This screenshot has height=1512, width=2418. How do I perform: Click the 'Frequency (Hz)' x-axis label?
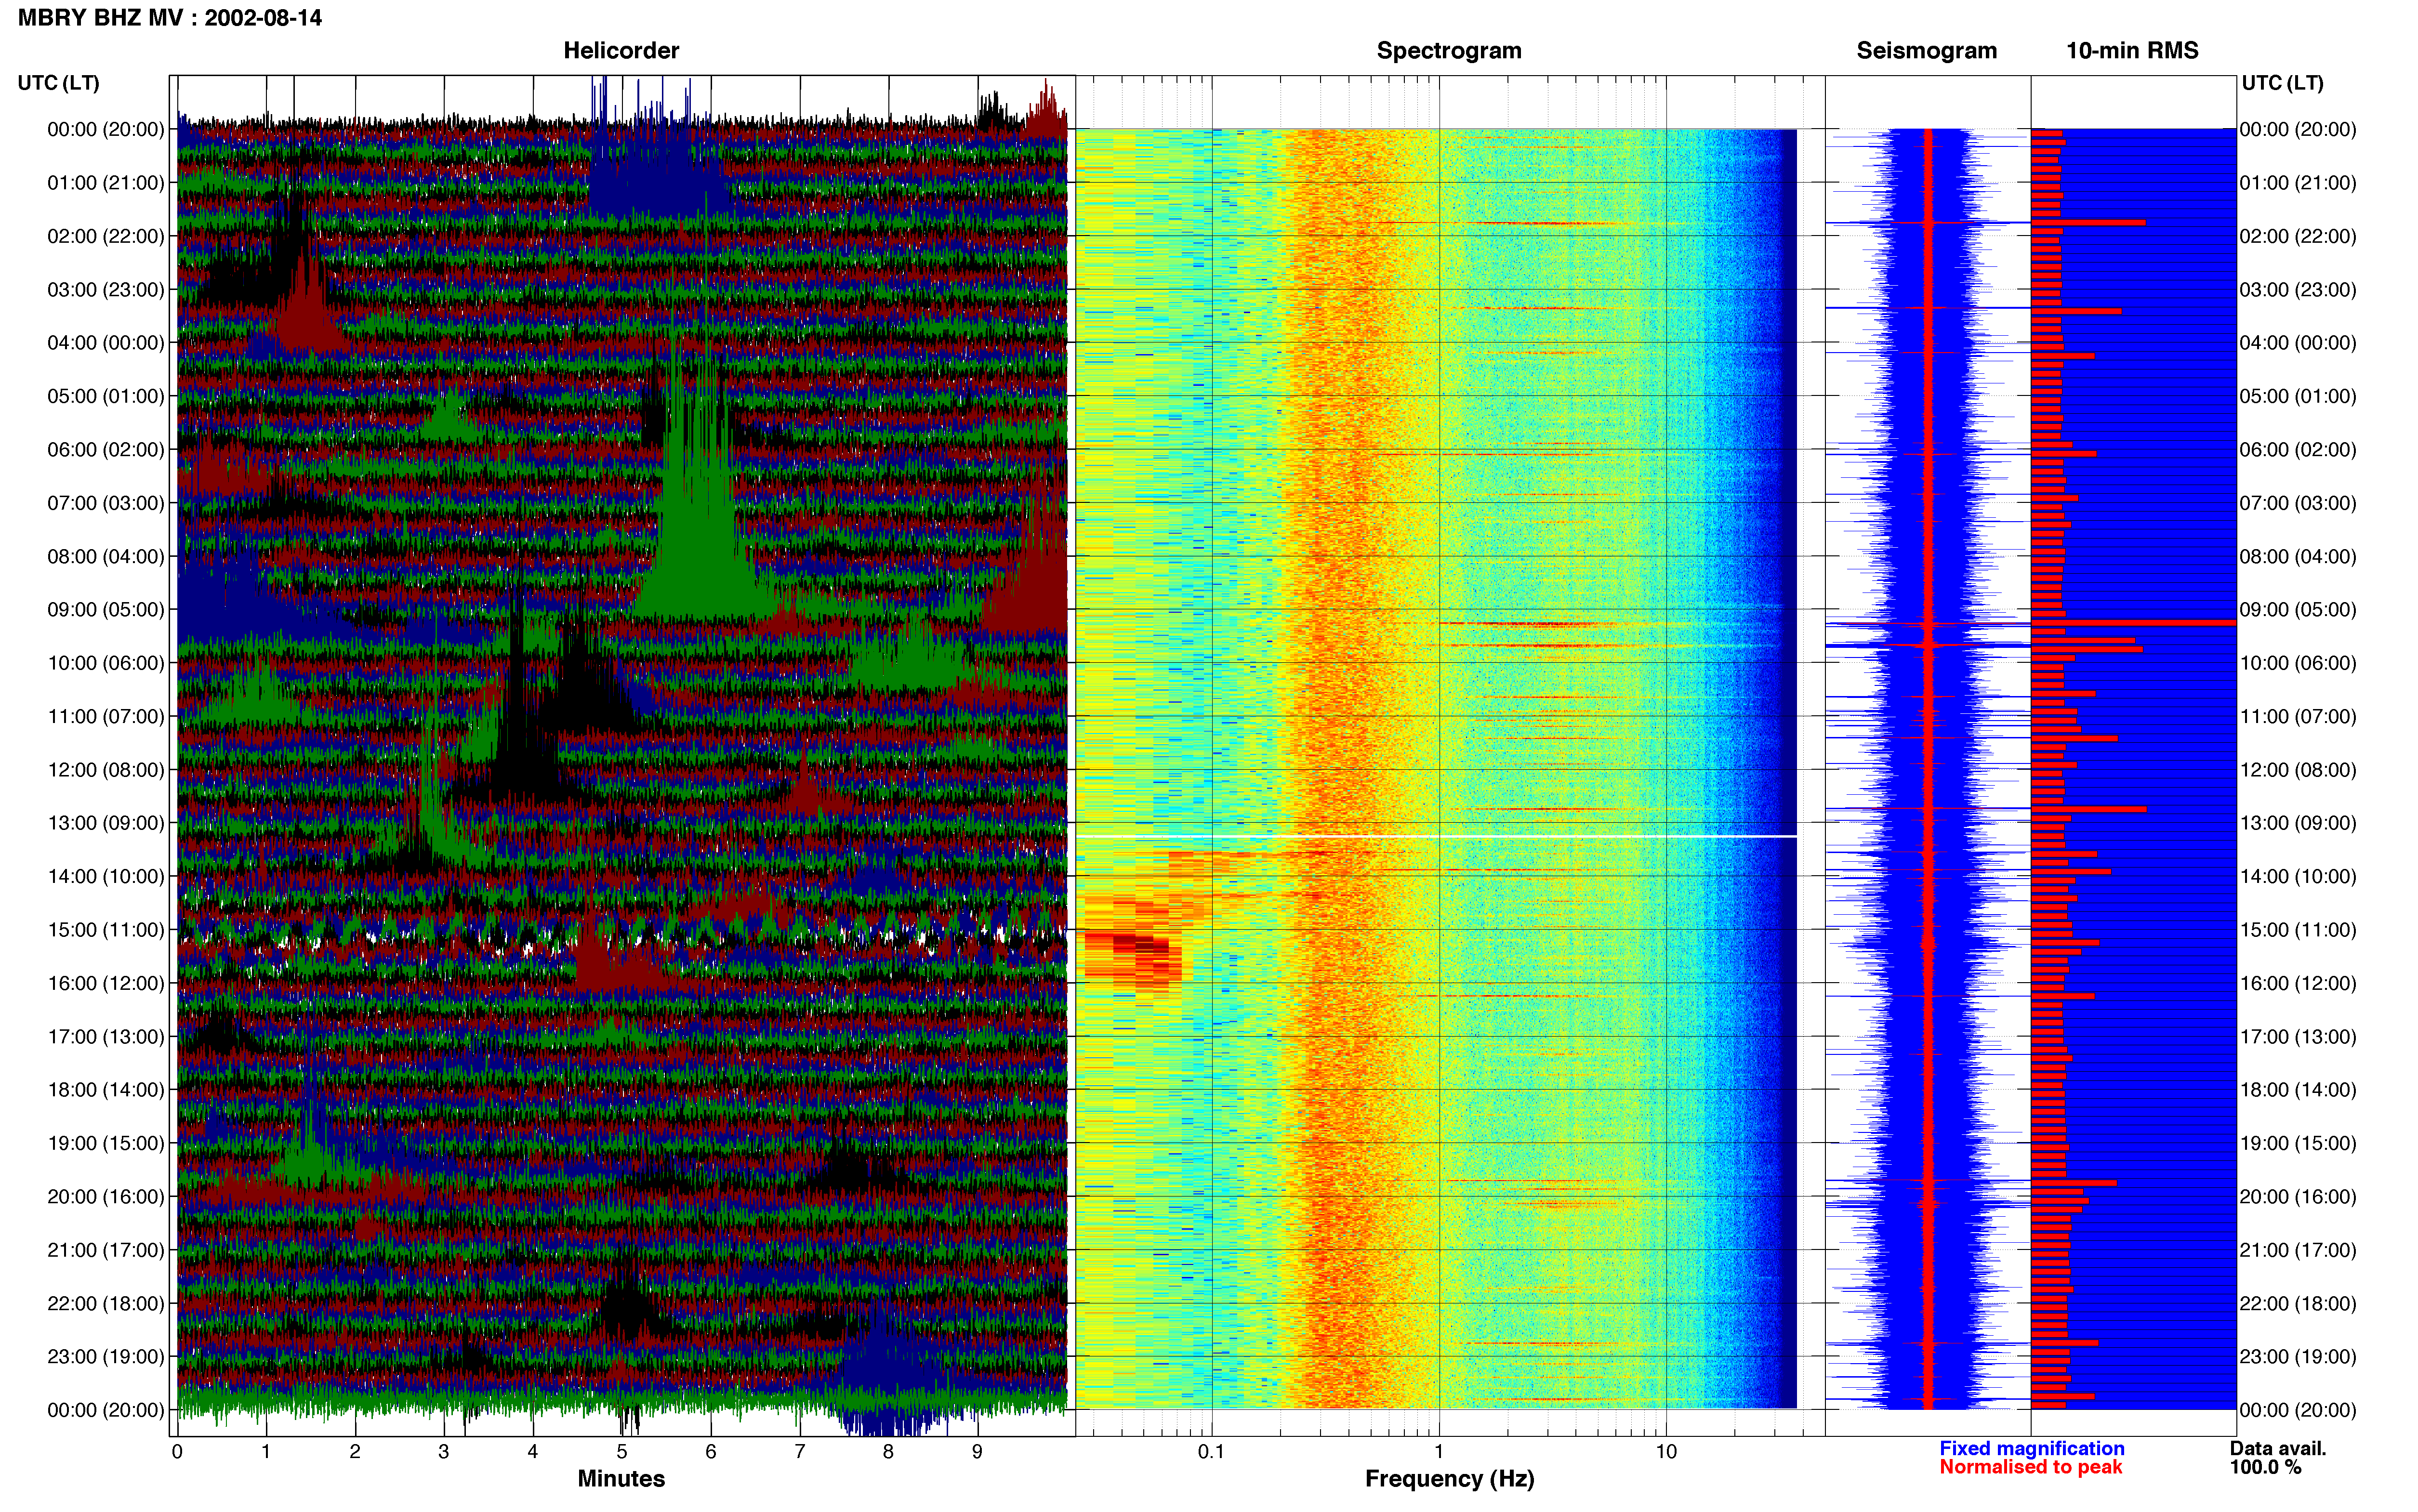[1449, 1479]
